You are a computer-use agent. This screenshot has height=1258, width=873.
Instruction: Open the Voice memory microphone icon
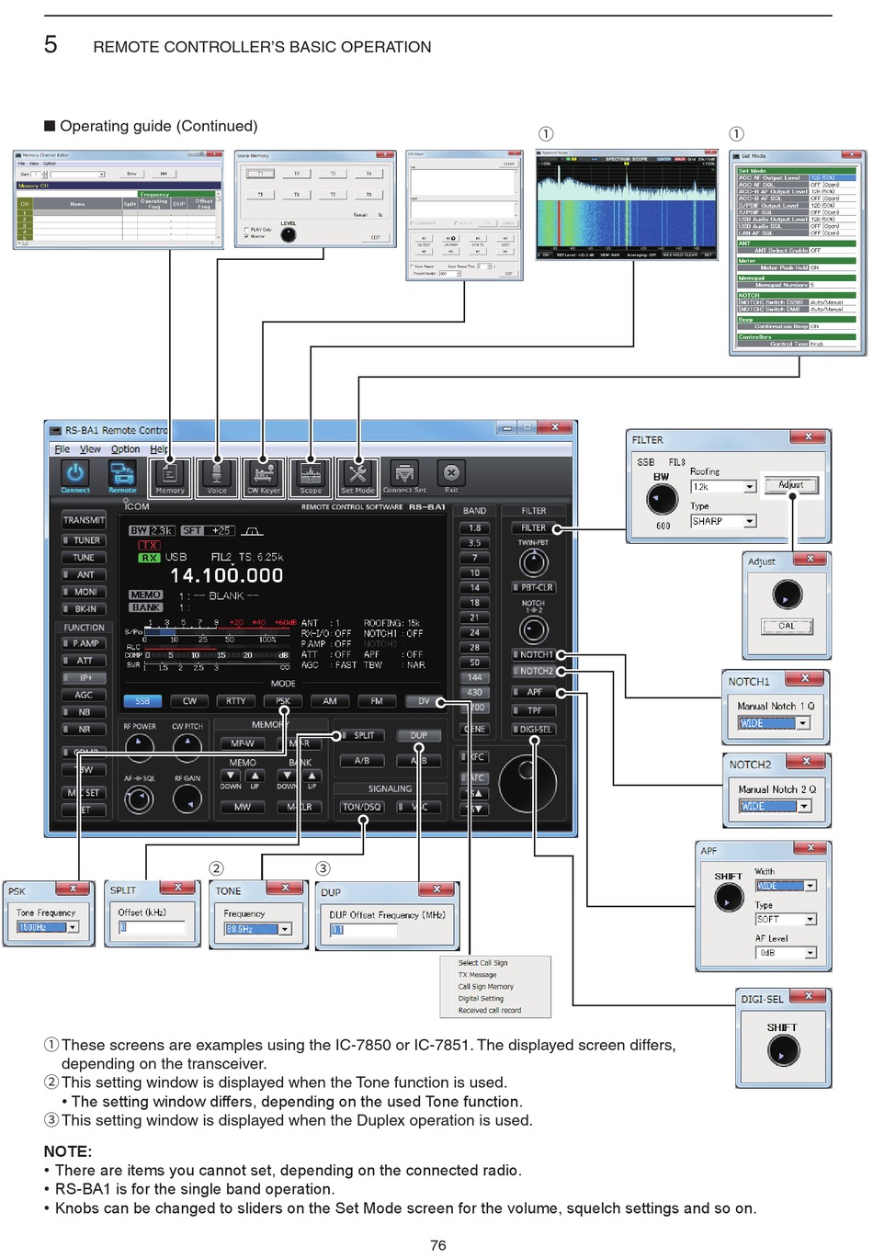[217, 473]
